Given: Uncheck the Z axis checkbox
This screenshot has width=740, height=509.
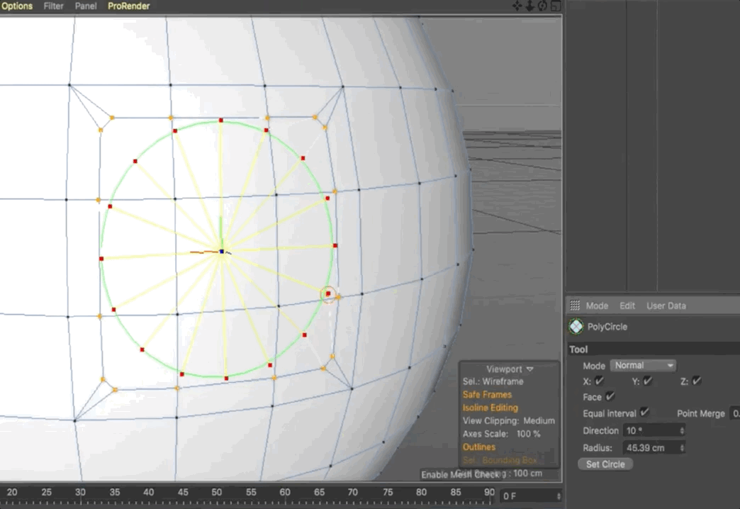Looking at the screenshot, I should click(697, 381).
